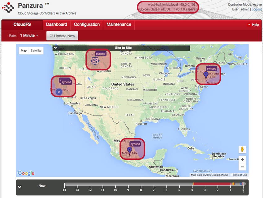Open the Rate 1 Minute dropdown

pyautogui.click(x=29, y=35)
